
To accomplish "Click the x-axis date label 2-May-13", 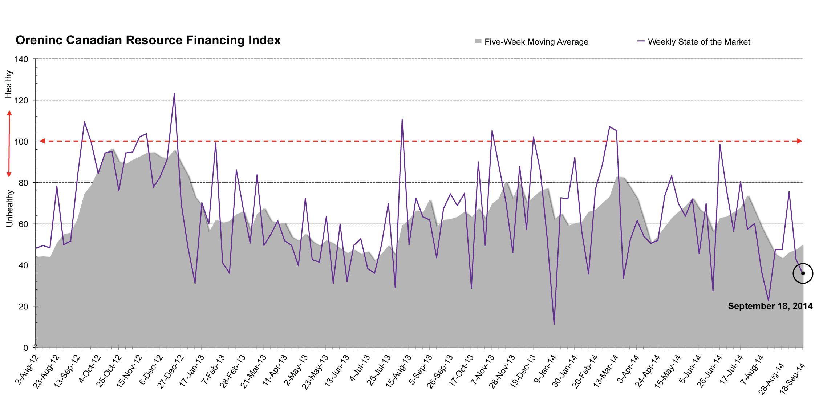I will pos(295,370).
